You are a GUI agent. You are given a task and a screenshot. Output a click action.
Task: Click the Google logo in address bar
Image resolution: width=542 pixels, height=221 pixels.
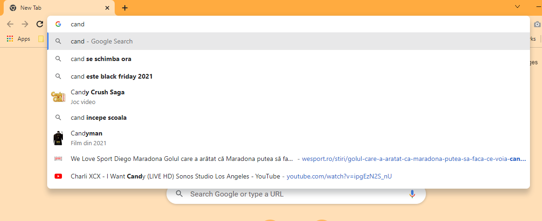pyautogui.click(x=58, y=24)
